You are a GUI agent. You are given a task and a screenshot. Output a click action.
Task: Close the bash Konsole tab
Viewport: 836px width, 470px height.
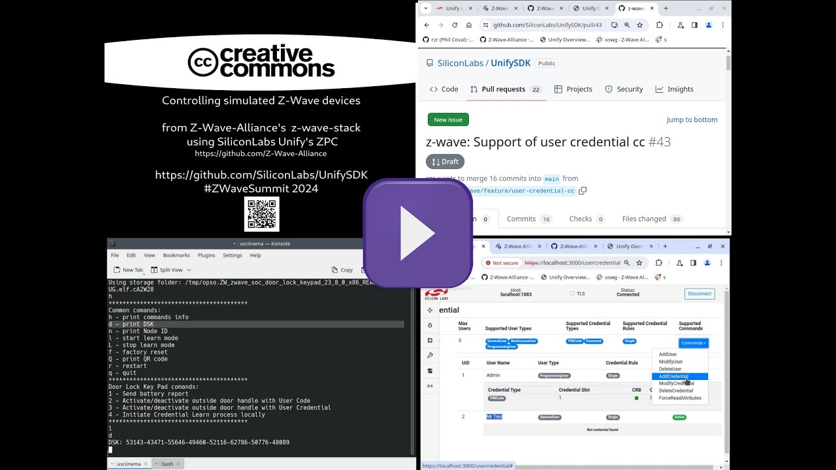(x=180, y=464)
